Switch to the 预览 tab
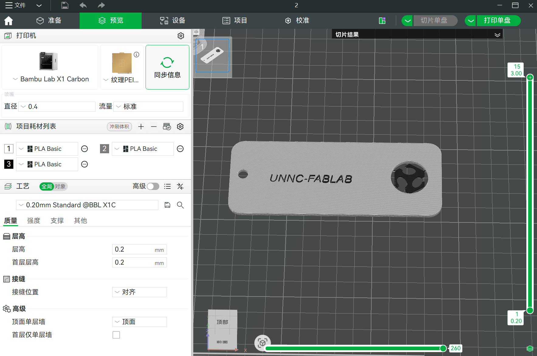Image resolution: width=537 pixels, height=356 pixels. (x=111, y=21)
